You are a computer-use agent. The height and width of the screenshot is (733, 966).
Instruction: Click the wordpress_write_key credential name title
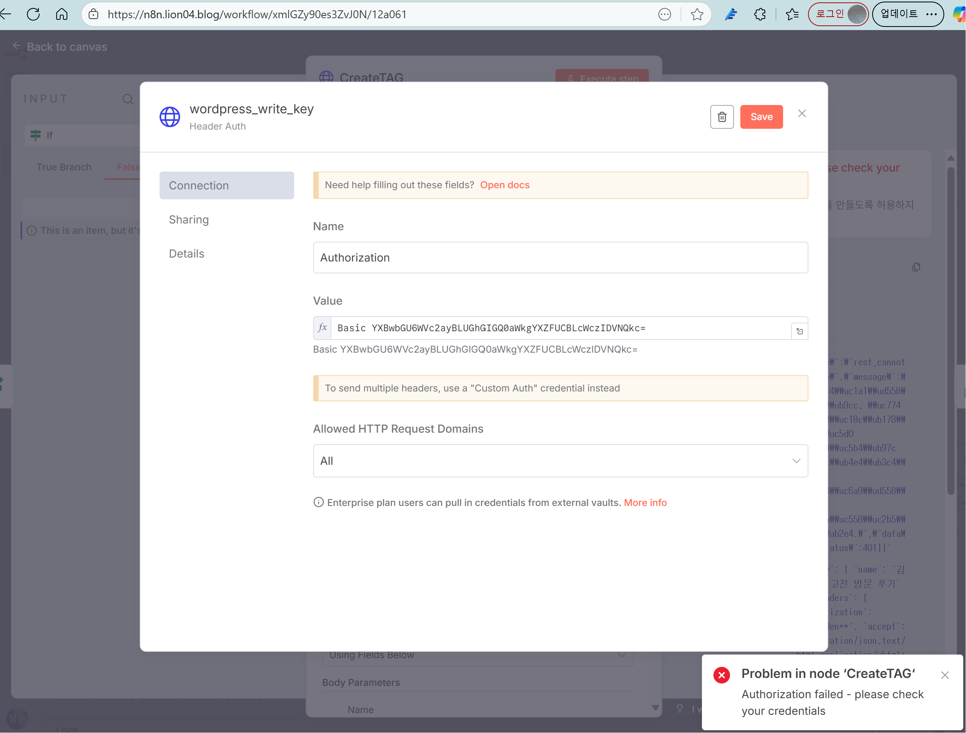tap(251, 109)
